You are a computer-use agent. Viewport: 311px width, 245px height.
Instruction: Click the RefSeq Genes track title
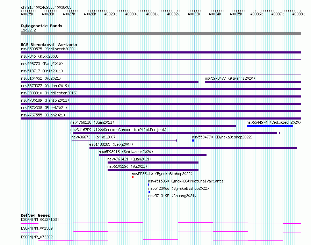[35, 215]
